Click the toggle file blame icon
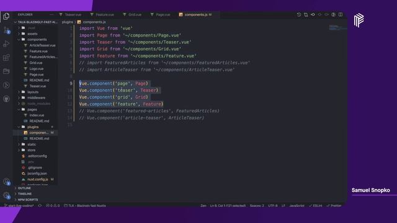 click(x=334, y=15)
